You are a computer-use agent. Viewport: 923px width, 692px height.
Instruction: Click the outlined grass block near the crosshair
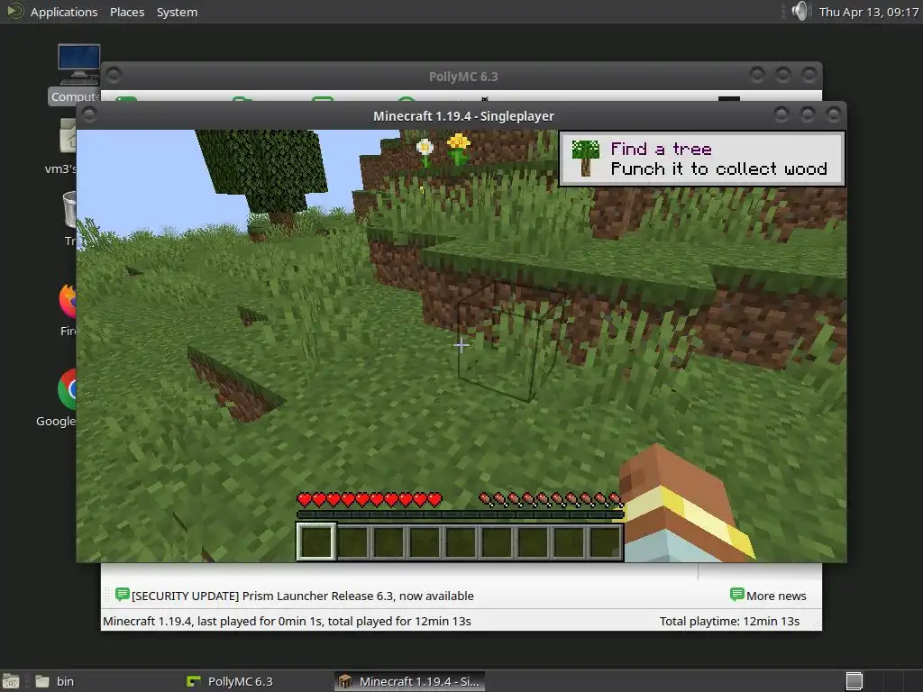click(509, 341)
